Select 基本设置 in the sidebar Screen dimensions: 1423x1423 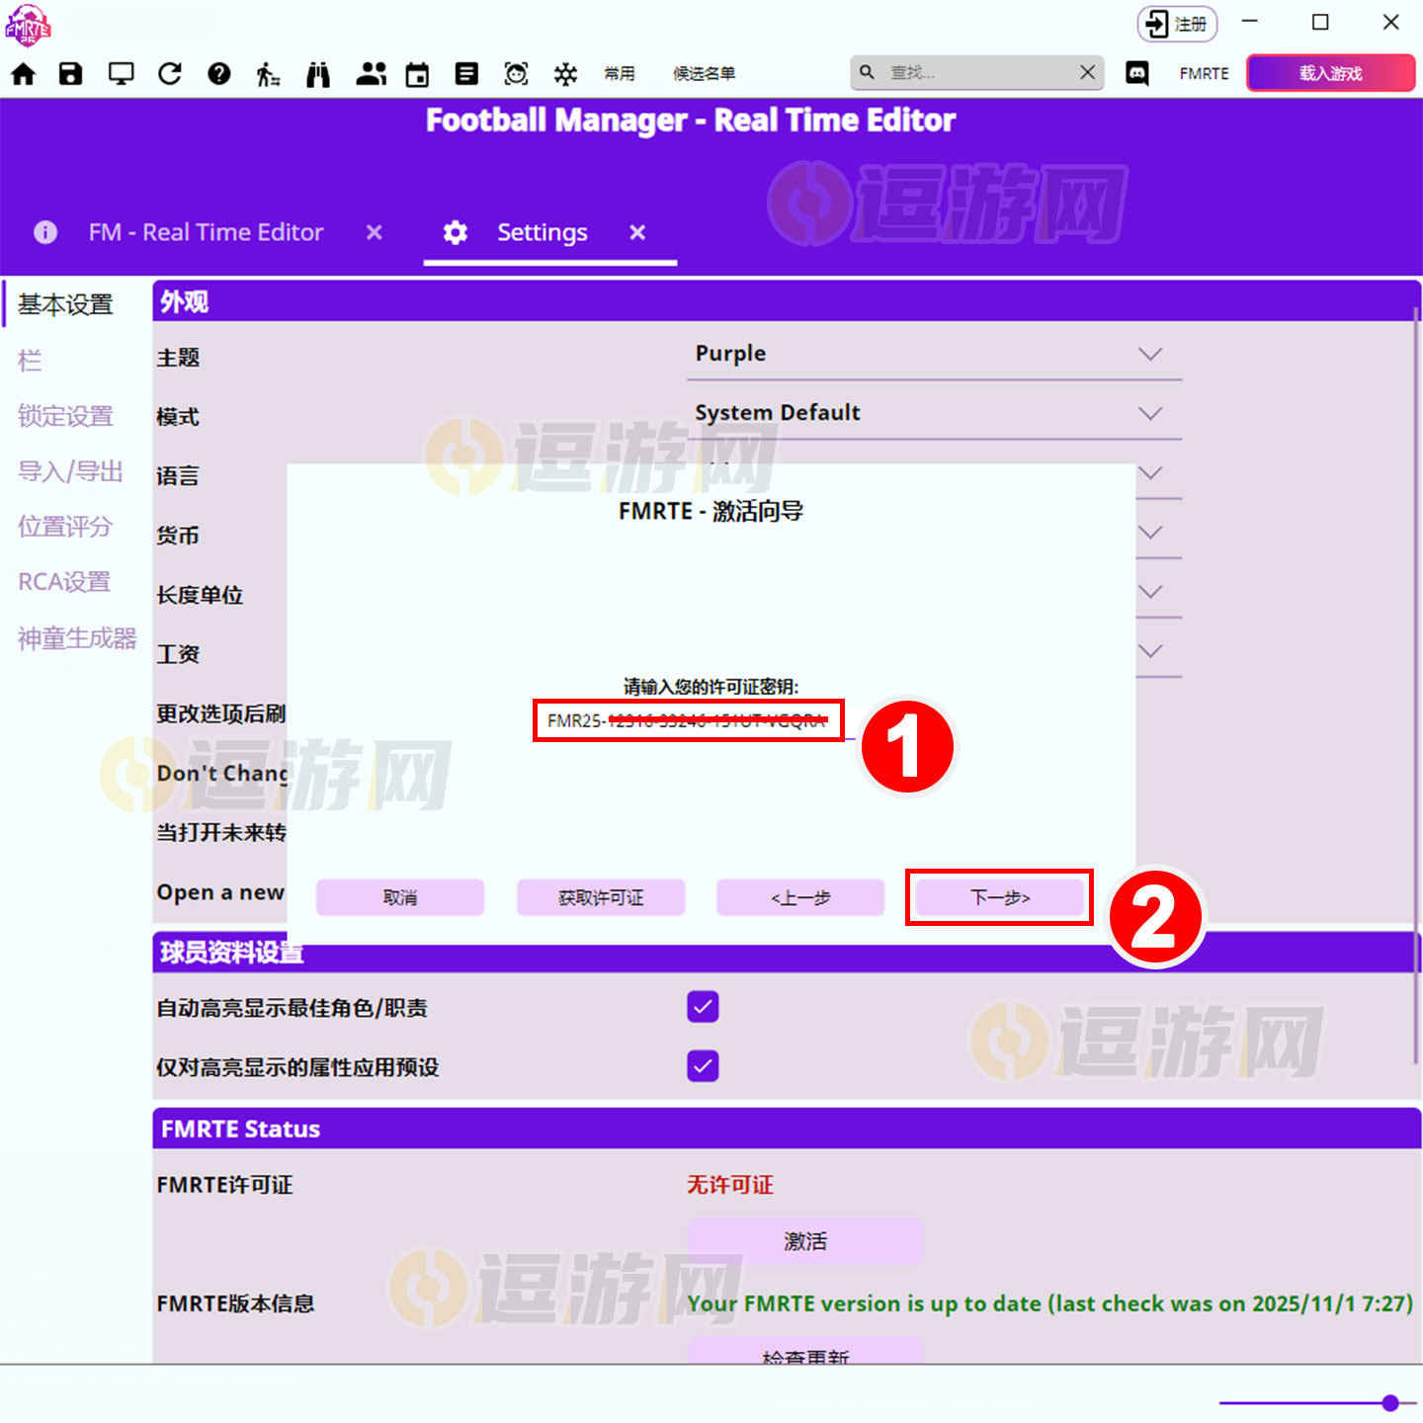coord(66,304)
